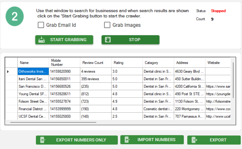Click mobile number 14153999999

pos(65,109)
